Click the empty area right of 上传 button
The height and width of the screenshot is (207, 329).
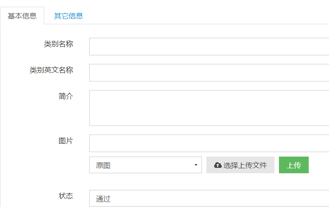coord(319,165)
